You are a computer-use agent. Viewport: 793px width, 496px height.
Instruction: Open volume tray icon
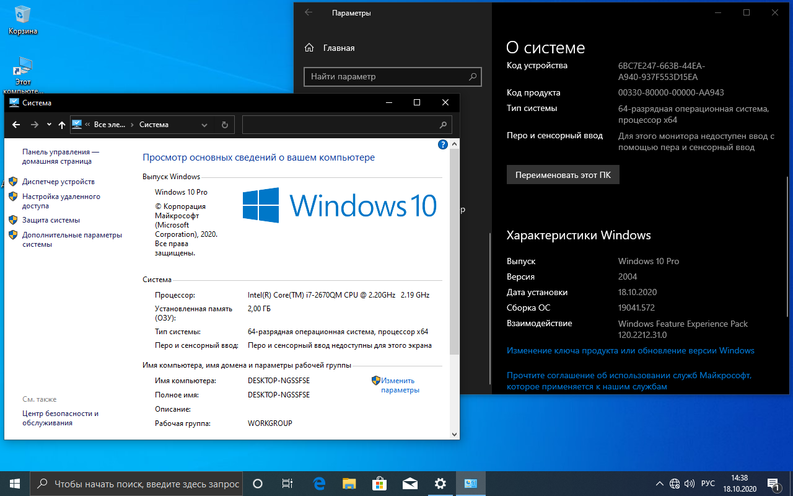pos(690,484)
